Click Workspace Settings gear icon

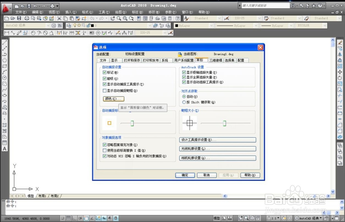(x=53, y=26)
